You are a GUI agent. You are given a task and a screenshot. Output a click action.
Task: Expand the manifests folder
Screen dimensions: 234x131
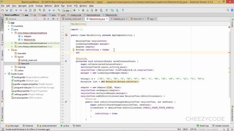(x=9, y=26)
